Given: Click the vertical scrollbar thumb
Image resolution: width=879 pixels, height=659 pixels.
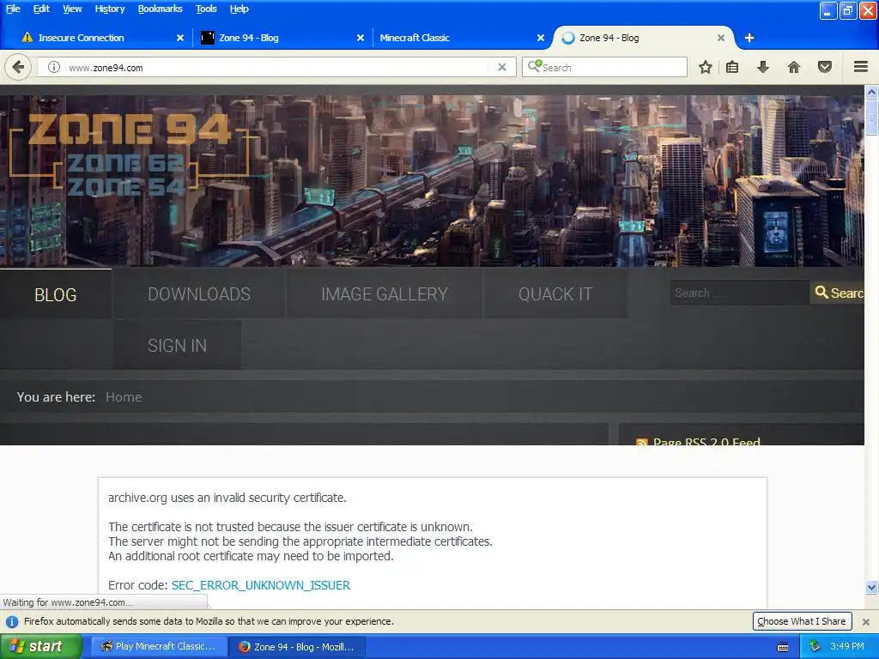Looking at the screenshot, I should click(x=871, y=117).
